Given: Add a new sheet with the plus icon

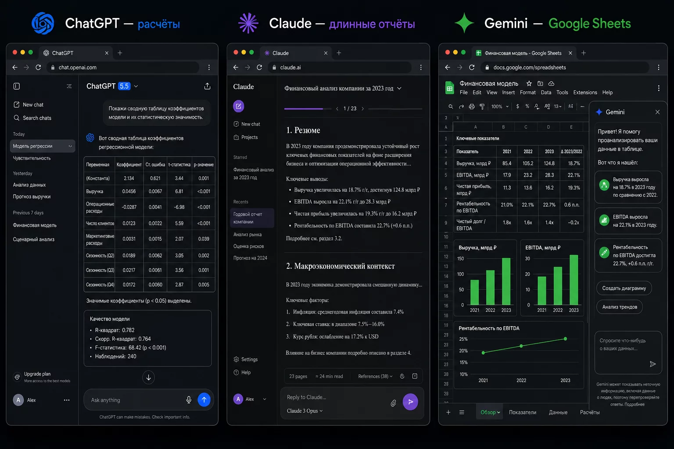Looking at the screenshot, I should coord(448,412).
